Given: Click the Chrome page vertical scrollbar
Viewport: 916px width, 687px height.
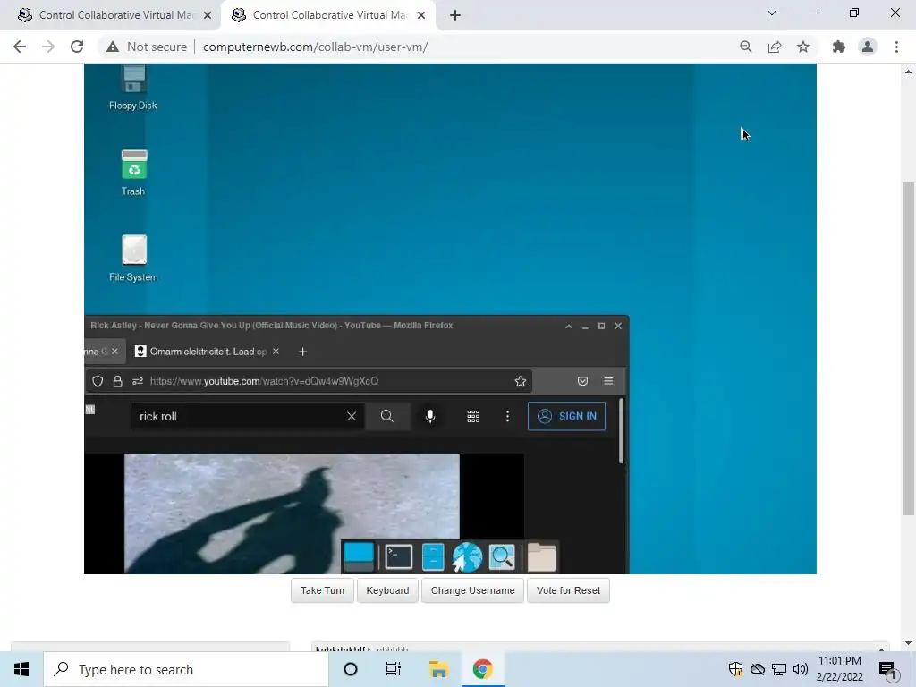Looking at the screenshot, I should point(908,348).
